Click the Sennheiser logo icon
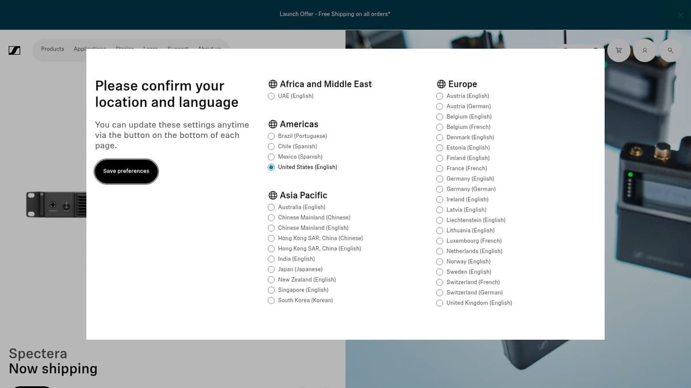Image resolution: width=691 pixels, height=388 pixels. click(x=15, y=50)
